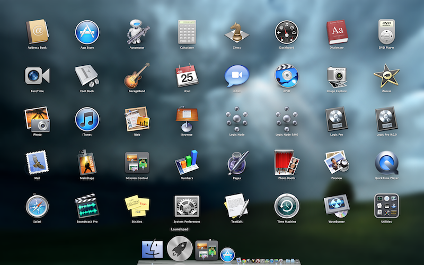
Task: Open iTunes
Action: point(87,119)
